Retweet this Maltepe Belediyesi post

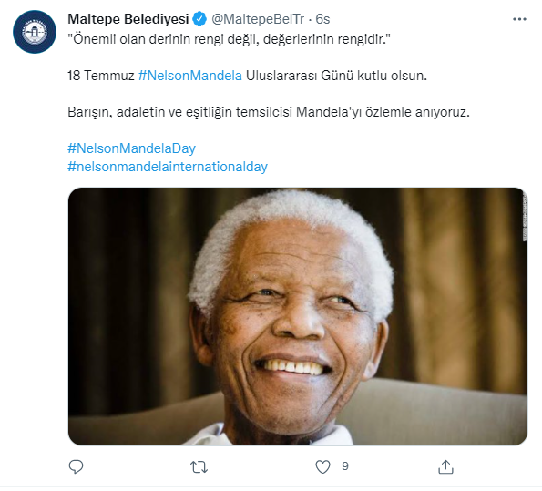199,467
